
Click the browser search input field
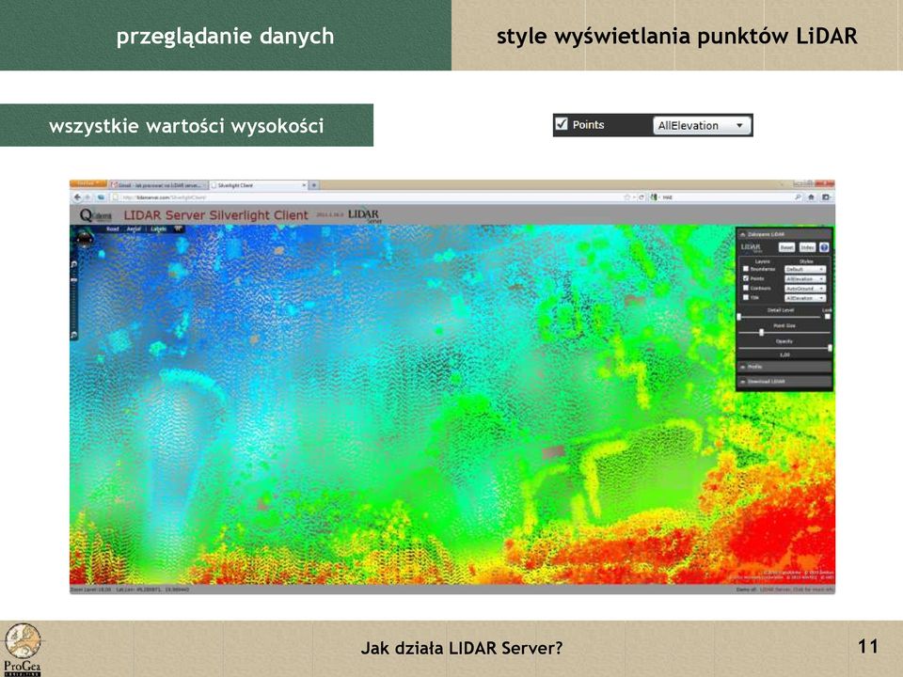[x=727, y=197]
